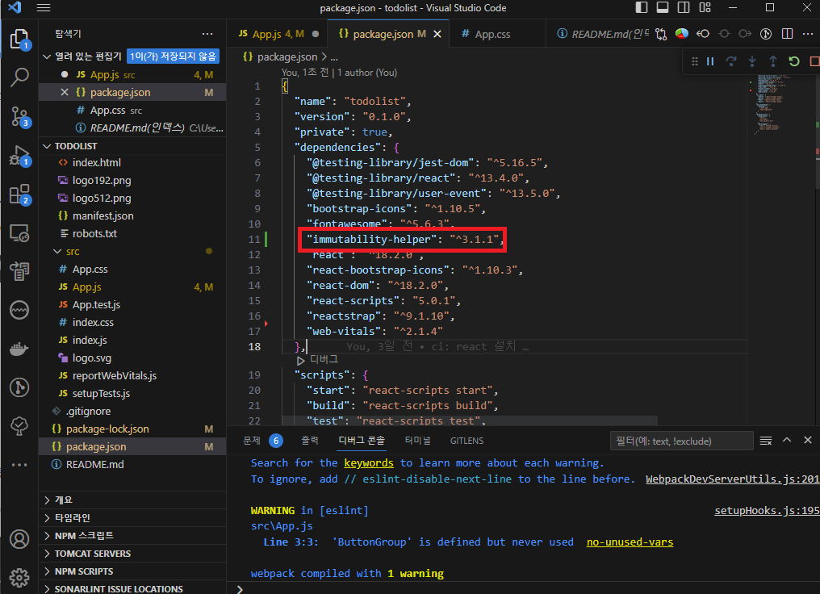Toggle word wrap list icon in debug console

pyautogui.click(x=766, y=441)
